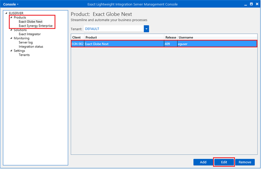The height and width of the screenshot is (169, 261).
Task: Click the Add button
Action: [x=203, y=162]
